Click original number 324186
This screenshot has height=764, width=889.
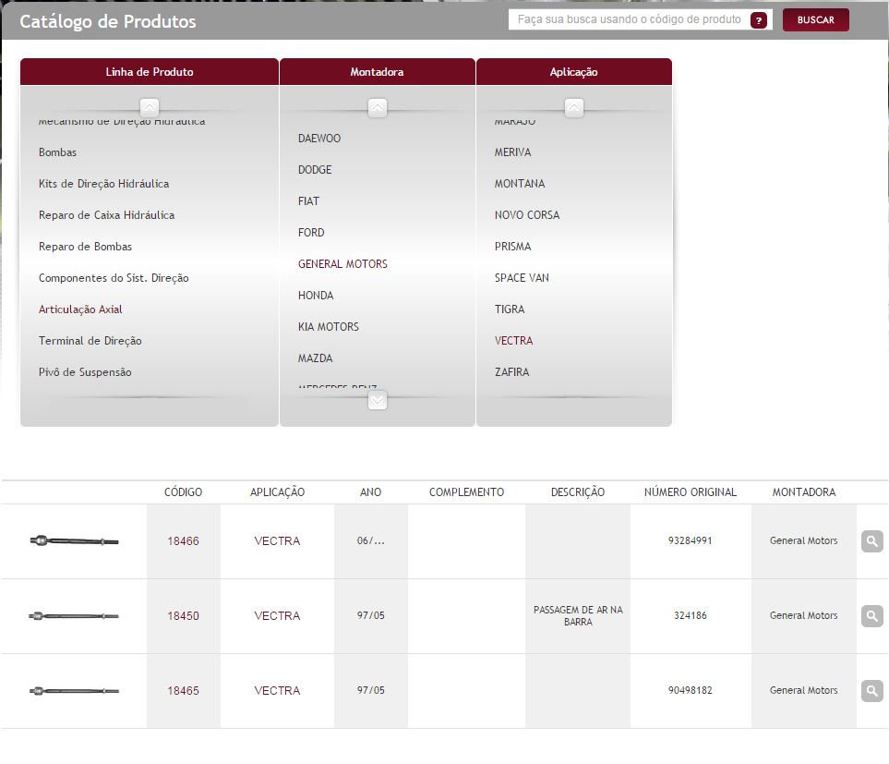(x=690, y=616)
